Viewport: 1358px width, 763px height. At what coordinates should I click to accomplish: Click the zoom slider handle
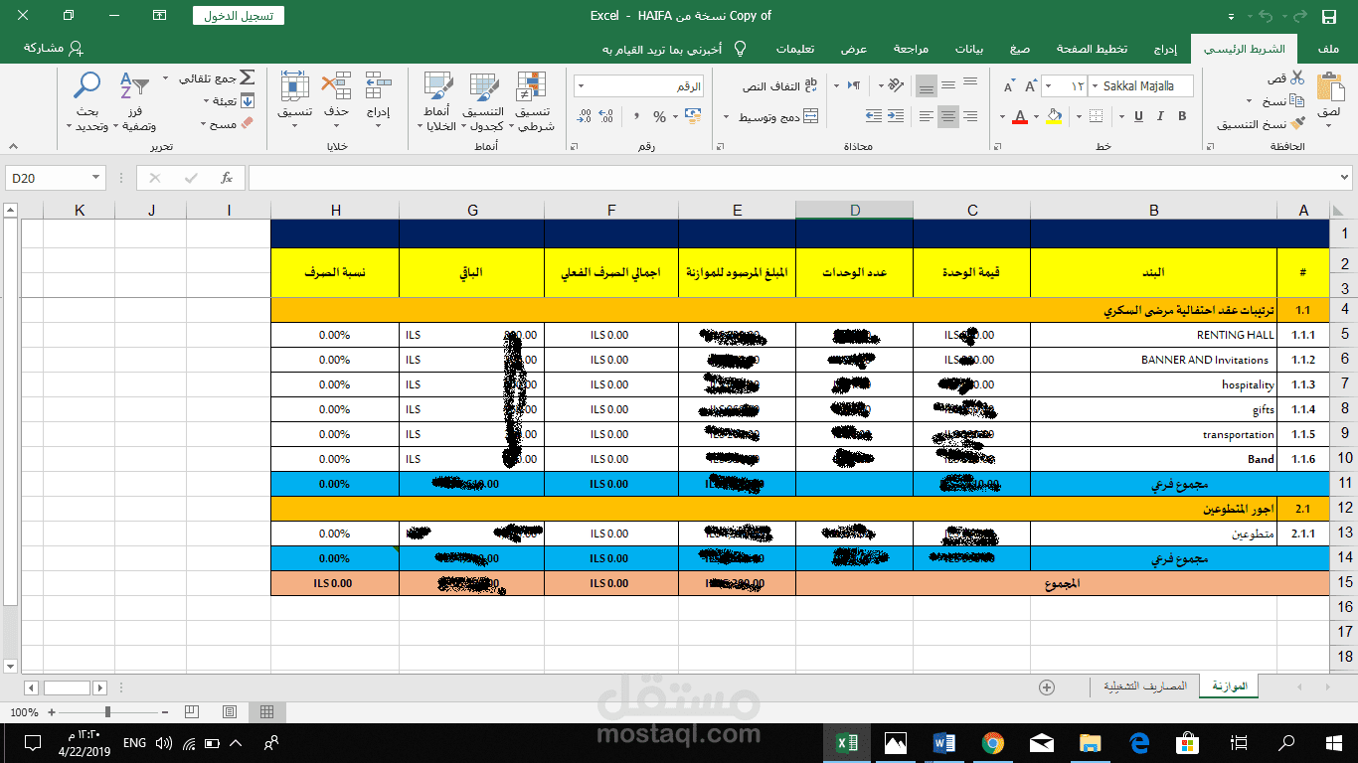(x=107, y=712)
